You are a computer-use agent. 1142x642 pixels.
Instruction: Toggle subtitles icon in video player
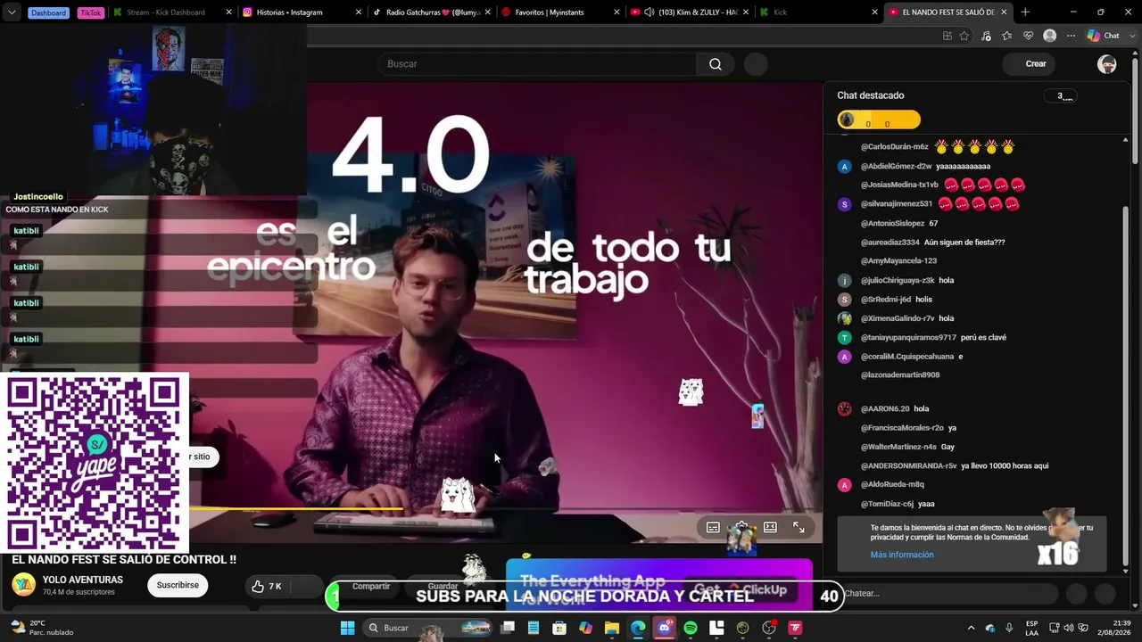[x=713, y=527]
